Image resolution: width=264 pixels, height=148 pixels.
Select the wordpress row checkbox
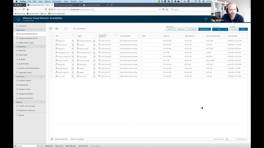point(52,53)
